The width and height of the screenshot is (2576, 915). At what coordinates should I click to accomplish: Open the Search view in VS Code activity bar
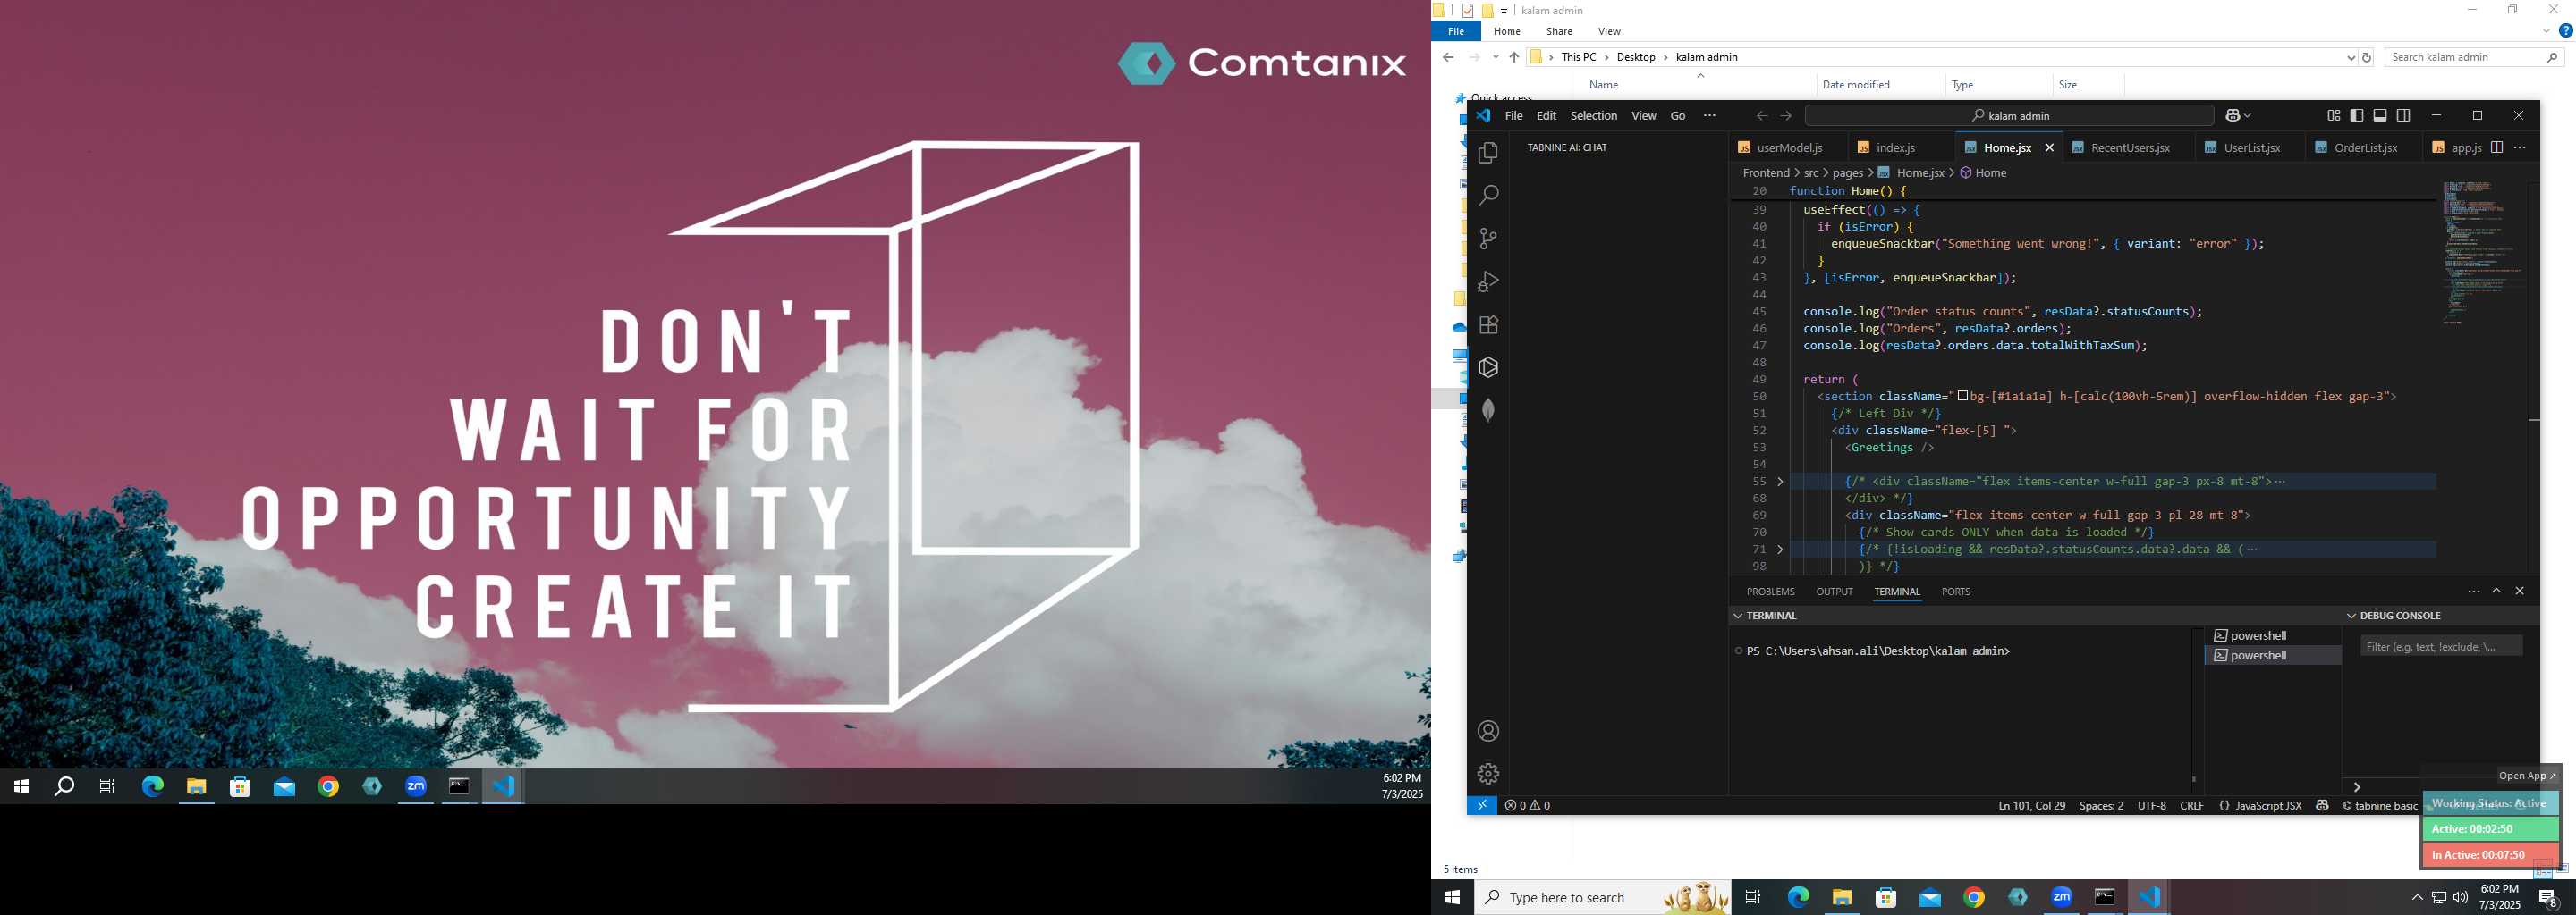click(x=1488, y=196)
